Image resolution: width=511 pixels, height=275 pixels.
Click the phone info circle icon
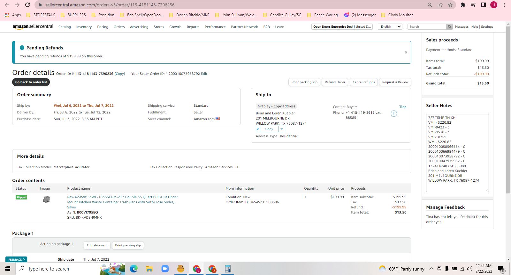pos(394,113)
